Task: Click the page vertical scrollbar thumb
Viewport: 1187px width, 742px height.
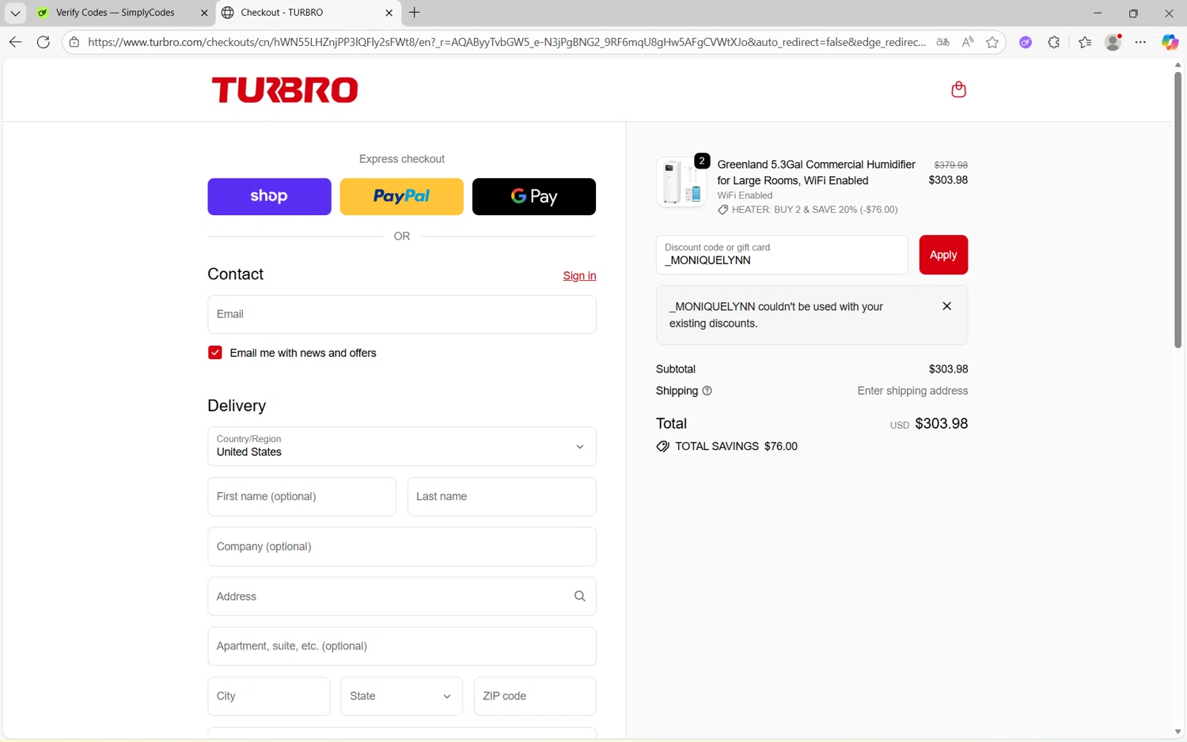Action: pyautogui.click(x=1178, y=210)
